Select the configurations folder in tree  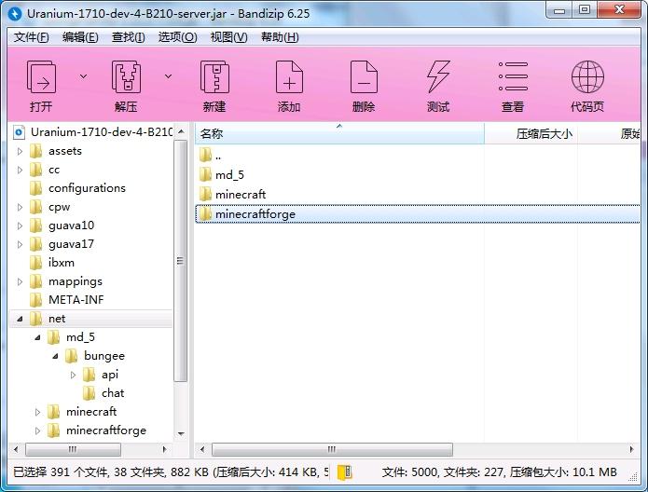click(87, 188)
